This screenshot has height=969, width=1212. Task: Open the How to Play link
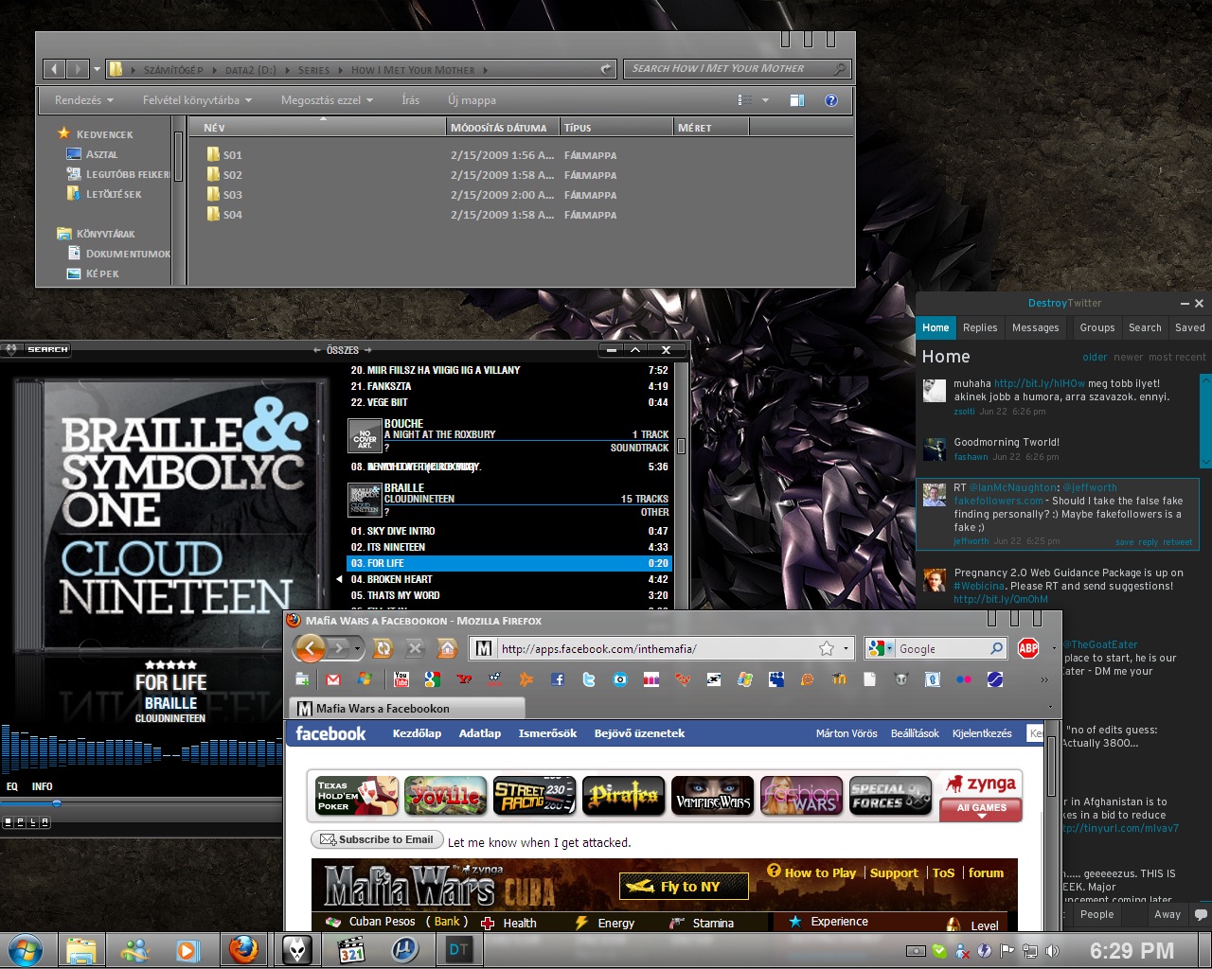[820, 872]
